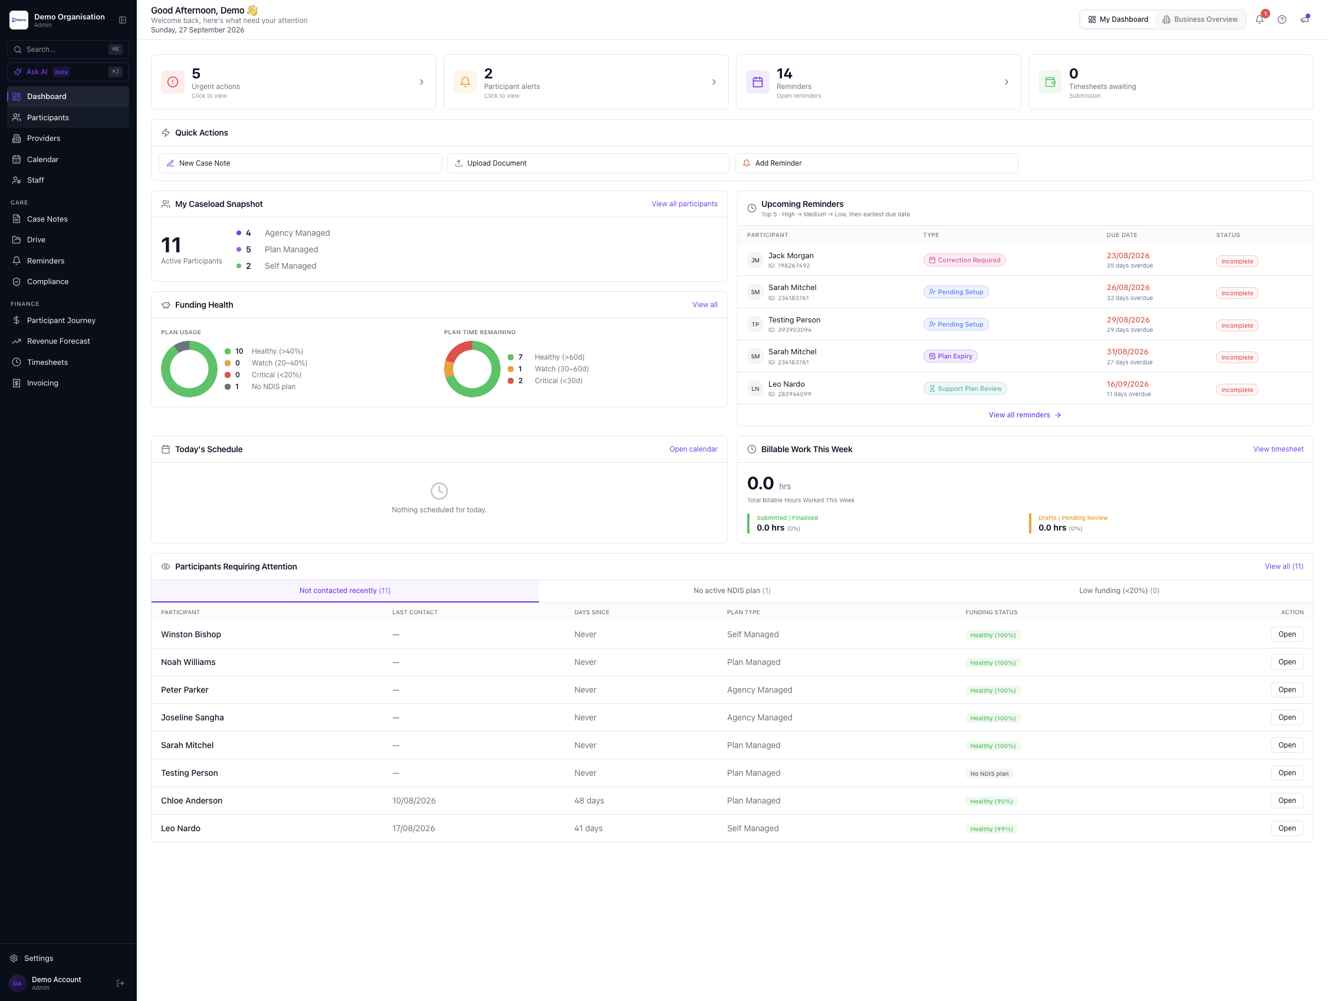Collapse the sidebar panel icon
This screenshot has height=1001, width=1328.
tap(123, 20)
